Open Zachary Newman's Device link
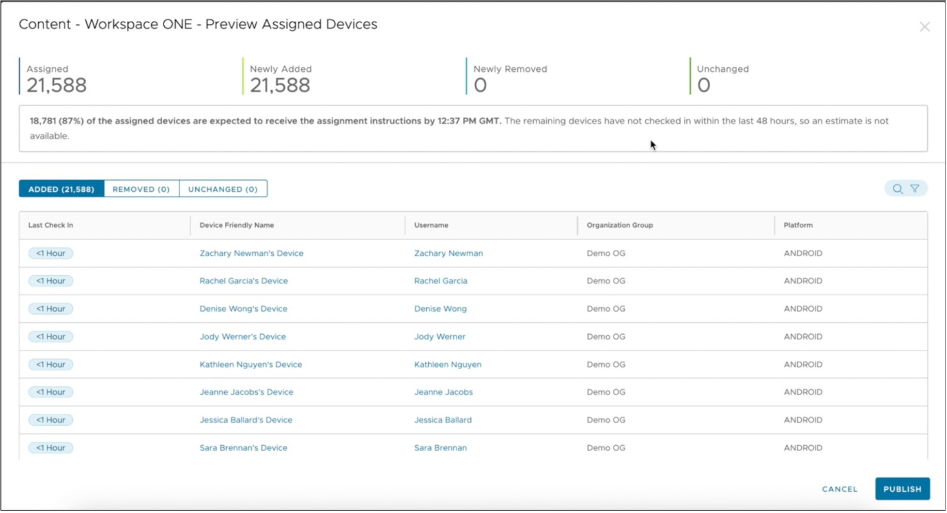The width and height of the screenshot is (947, 513). click(251, 253)
